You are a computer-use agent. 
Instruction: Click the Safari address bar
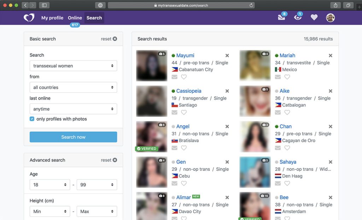click(181, 5)
